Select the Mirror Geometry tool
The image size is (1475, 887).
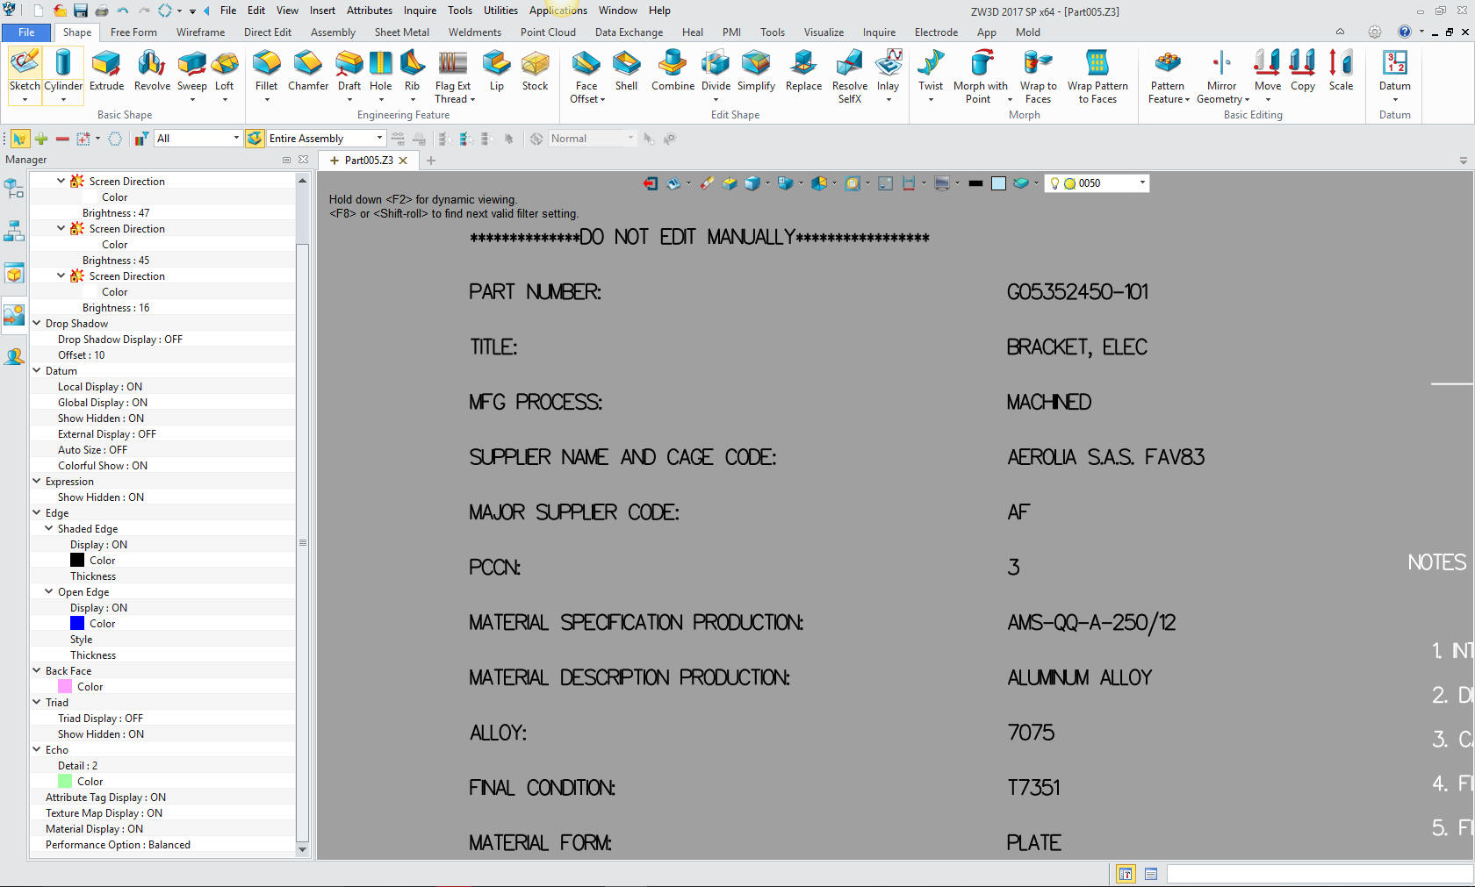(1222, 76)
